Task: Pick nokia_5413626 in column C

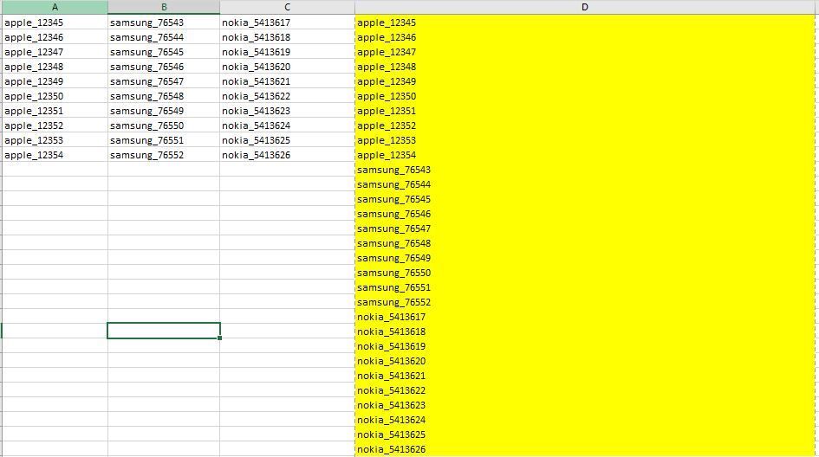Action: [x=287, y=155]
